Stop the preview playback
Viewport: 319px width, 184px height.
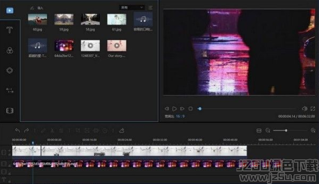click(190, 109)
